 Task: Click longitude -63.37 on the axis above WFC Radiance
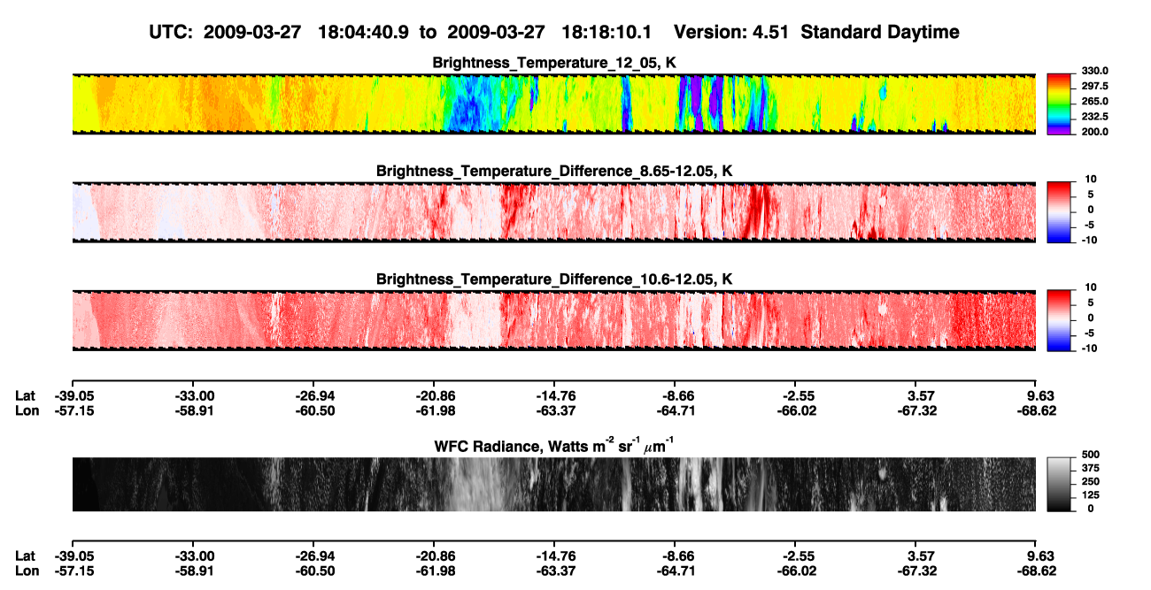click(x=554, y=410)
